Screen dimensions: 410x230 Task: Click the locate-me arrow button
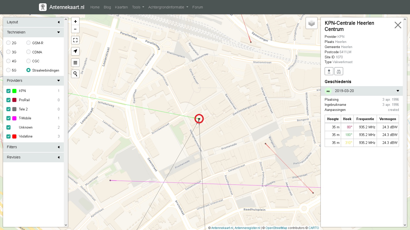pyautogui.click(x=75, y=51)
